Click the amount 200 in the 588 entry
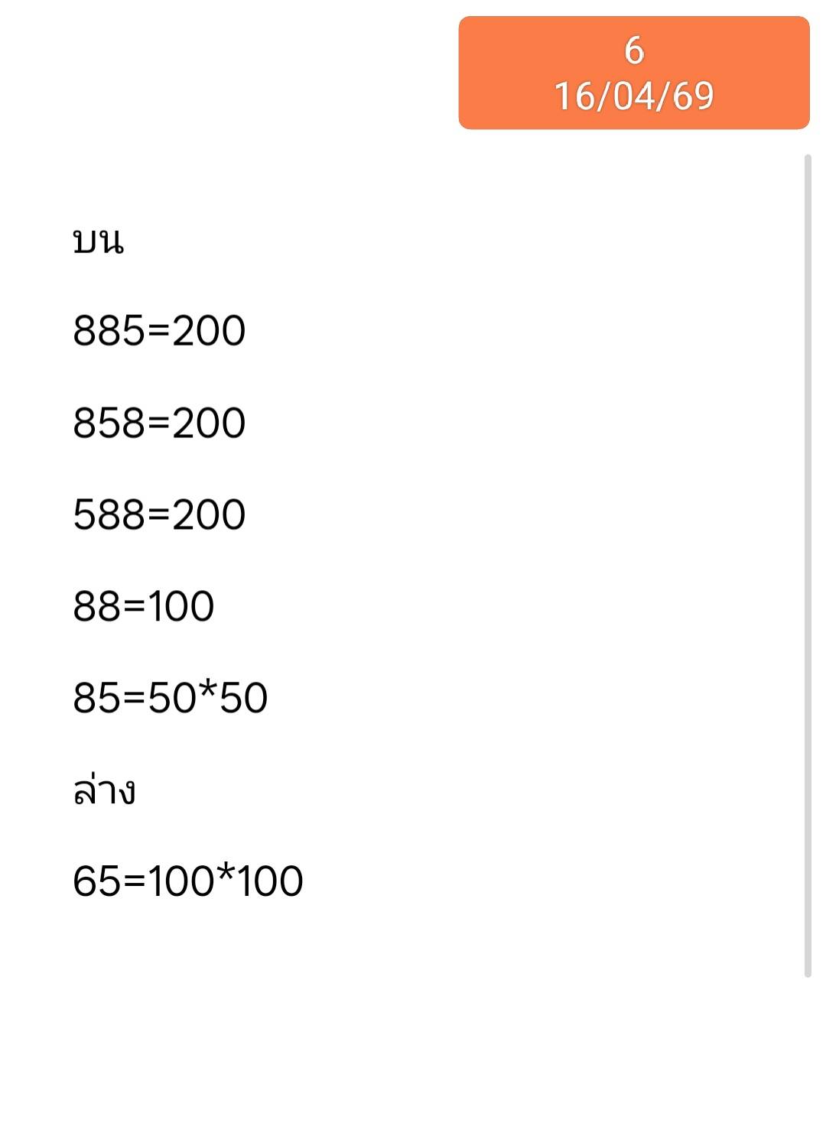 coord(209,514)
